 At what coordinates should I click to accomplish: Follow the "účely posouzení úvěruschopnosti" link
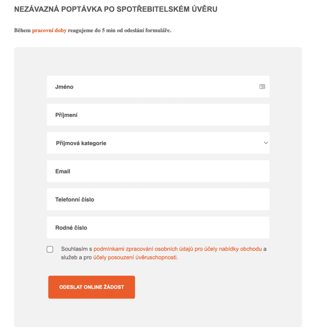tap(136, 258)
